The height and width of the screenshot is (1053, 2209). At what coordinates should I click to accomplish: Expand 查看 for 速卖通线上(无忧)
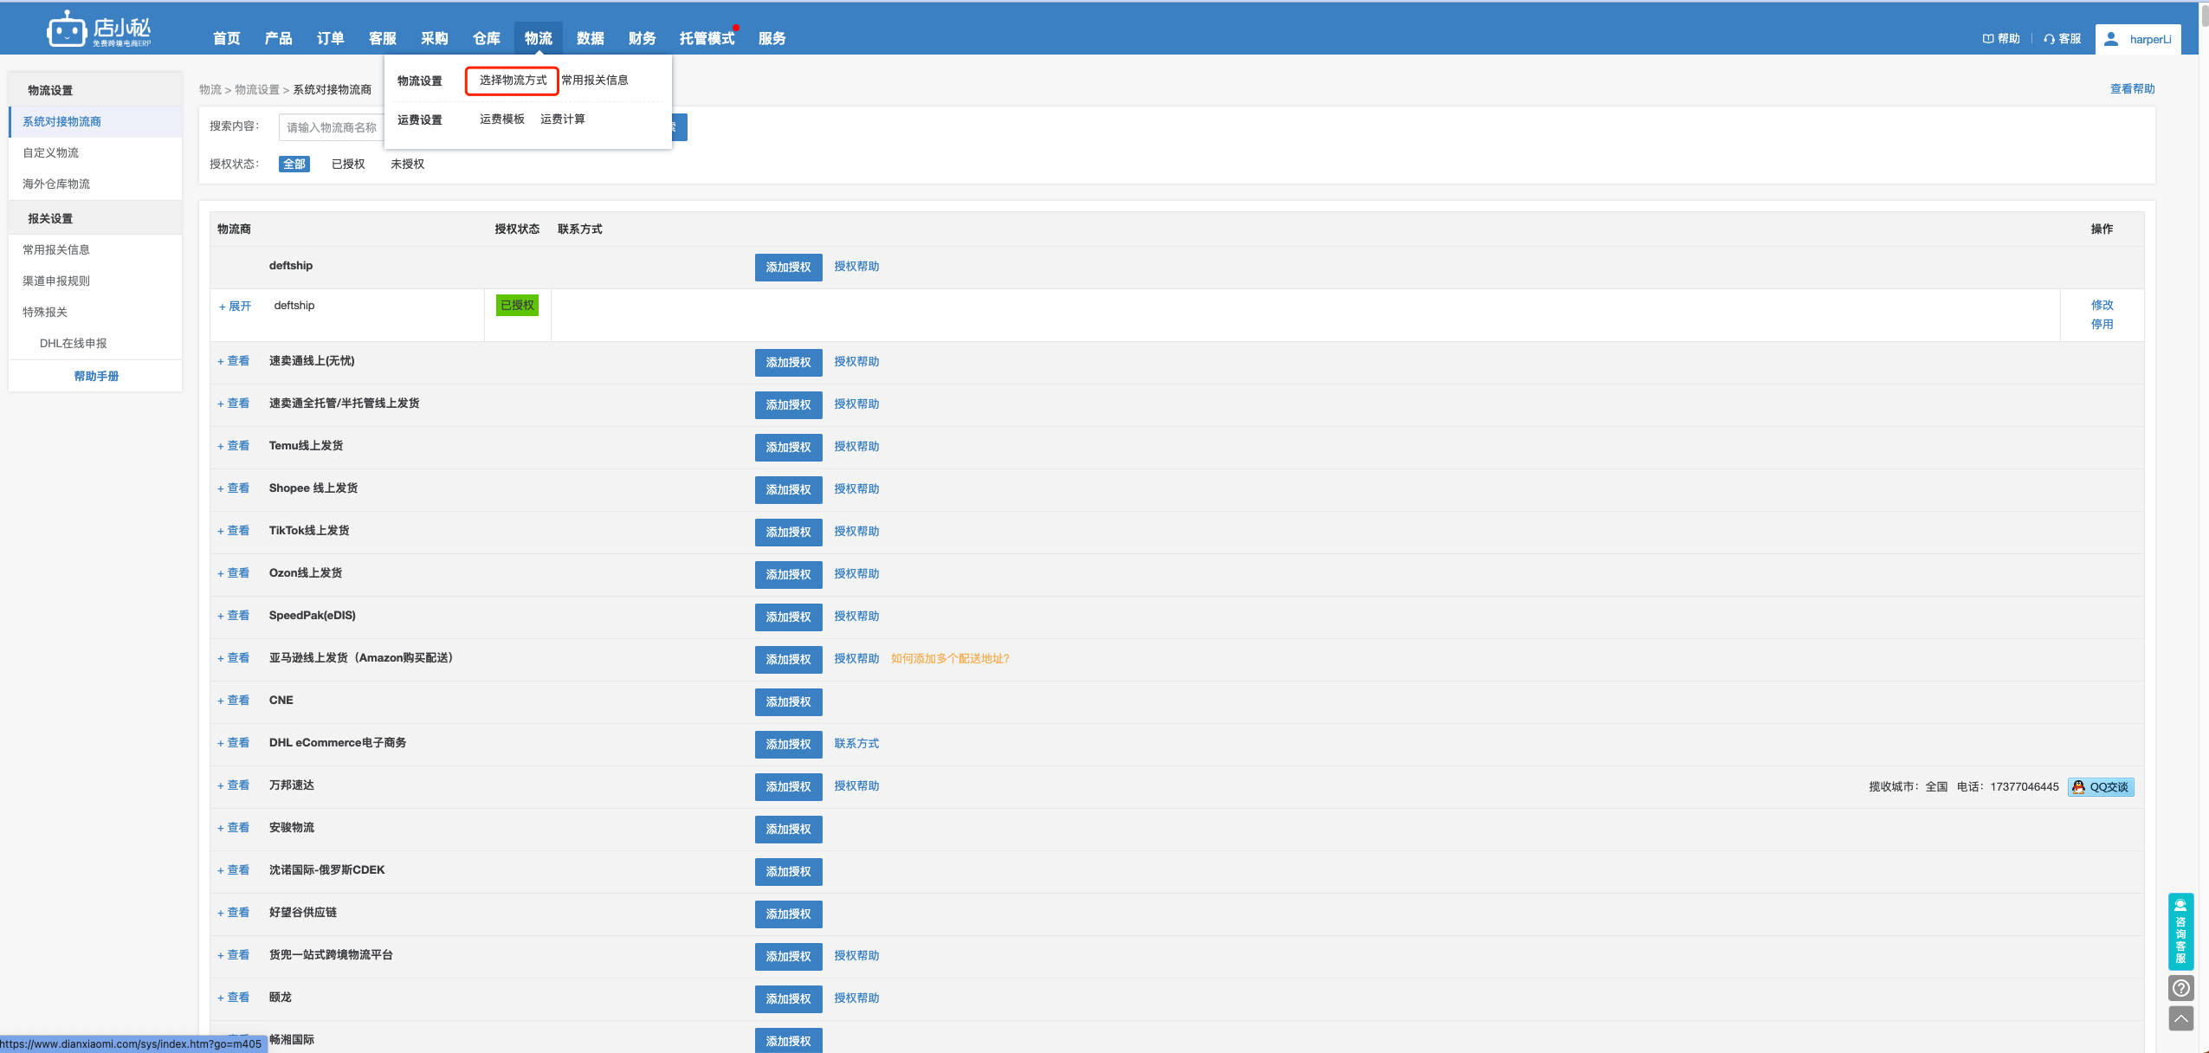point(234,361)
